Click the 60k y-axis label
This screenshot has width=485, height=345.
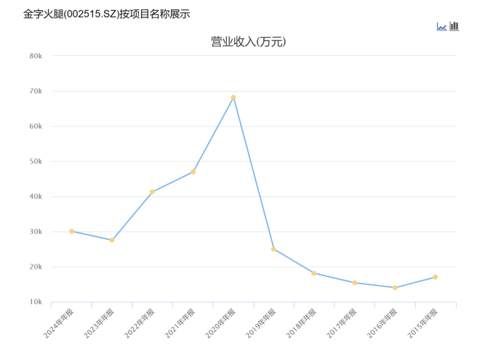pyautogui.click(x=36, y=126)
